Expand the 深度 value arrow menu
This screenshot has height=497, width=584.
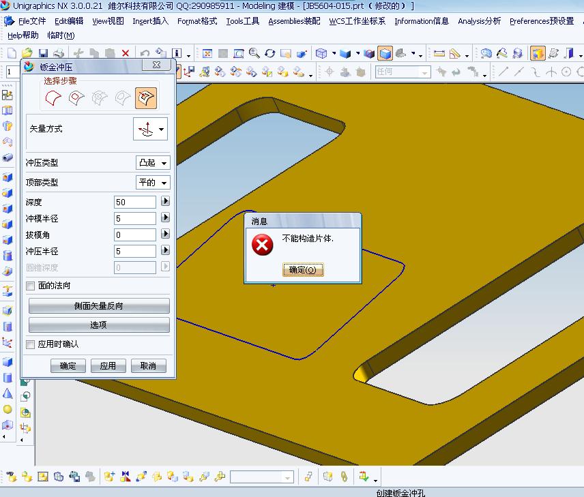coord(165,201)
